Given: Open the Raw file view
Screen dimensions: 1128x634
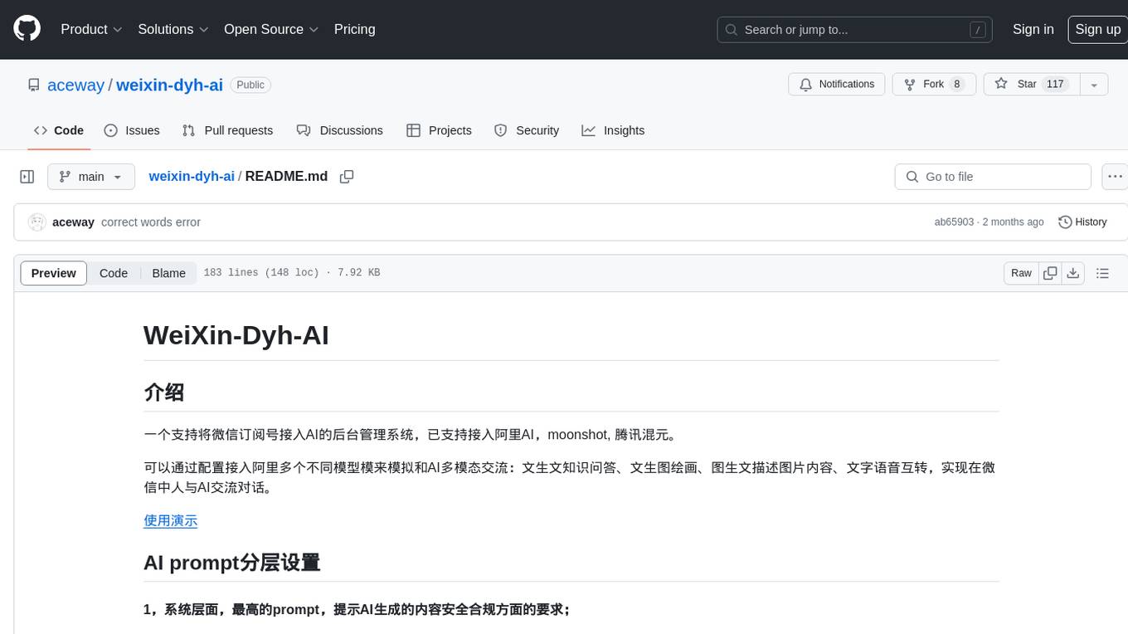Looking at the screenshot, I should tap(1021, 273).
